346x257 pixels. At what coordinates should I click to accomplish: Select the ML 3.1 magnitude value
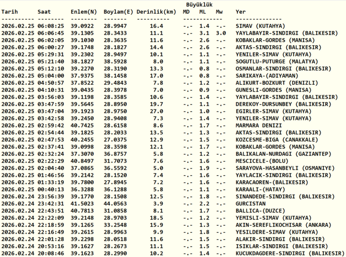pyautogui.click(x=204, y=33)
